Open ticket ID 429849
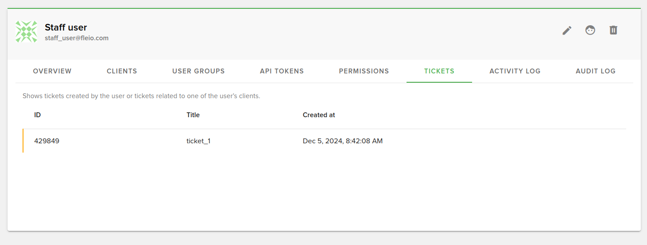647x245 pixels. [x=46, y=141]
